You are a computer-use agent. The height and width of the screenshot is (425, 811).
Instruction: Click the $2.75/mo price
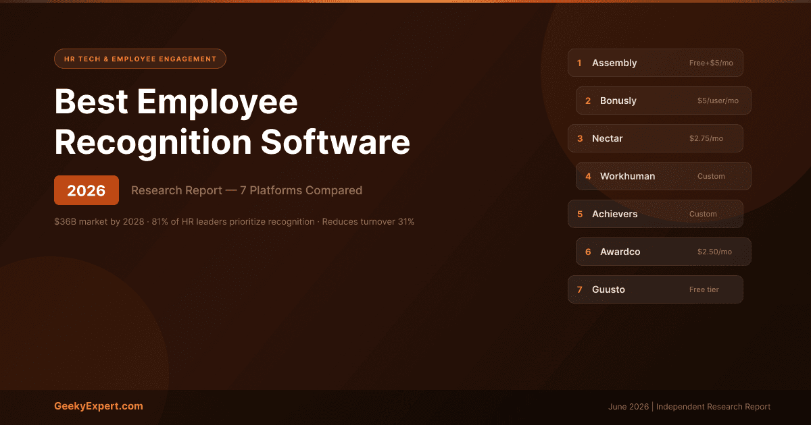tap(706, 138)
